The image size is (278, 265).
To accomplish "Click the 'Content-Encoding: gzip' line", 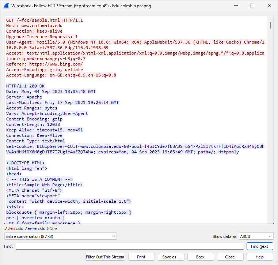I will pyautogui.click(x=34, y=119).
